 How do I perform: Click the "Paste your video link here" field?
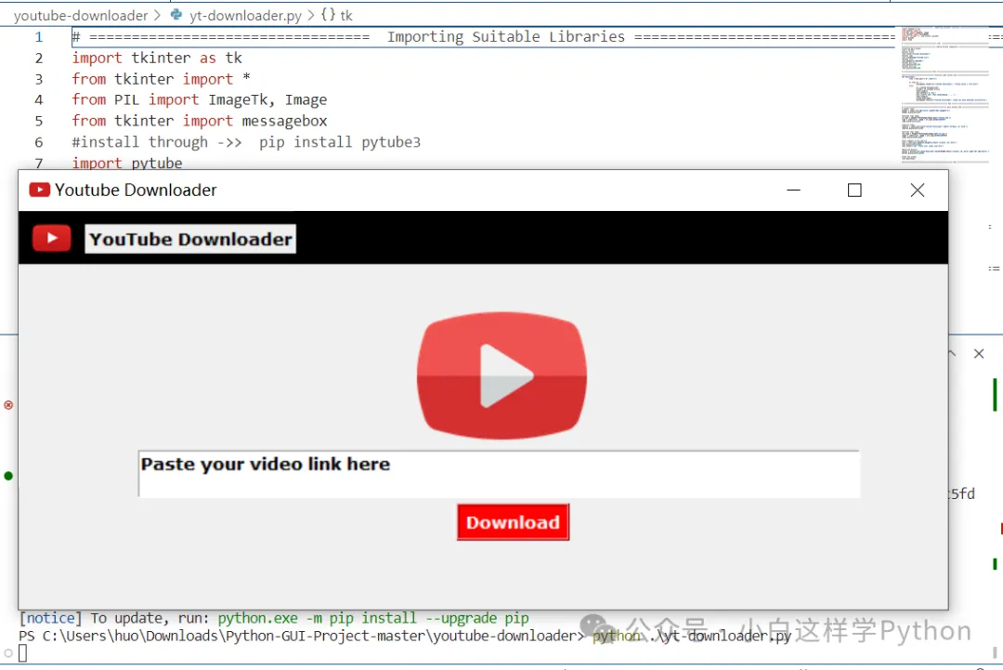tap(499, 474)
